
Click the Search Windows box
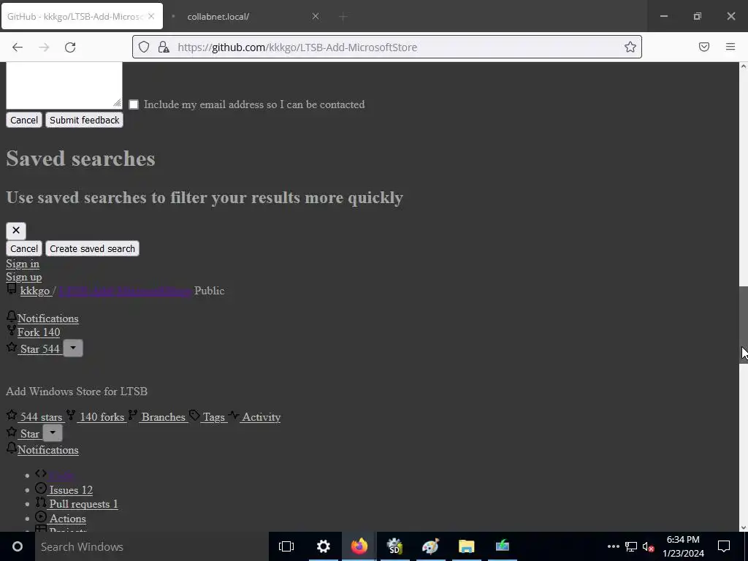(x=152, y=546)
